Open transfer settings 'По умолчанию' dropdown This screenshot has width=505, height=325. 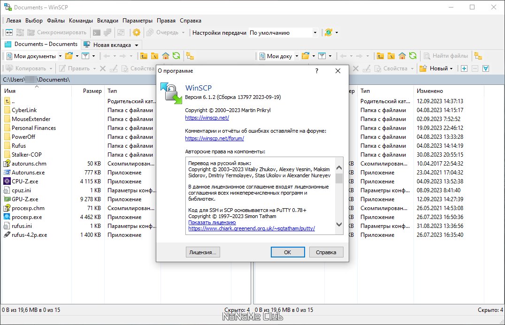coord(283,33)
